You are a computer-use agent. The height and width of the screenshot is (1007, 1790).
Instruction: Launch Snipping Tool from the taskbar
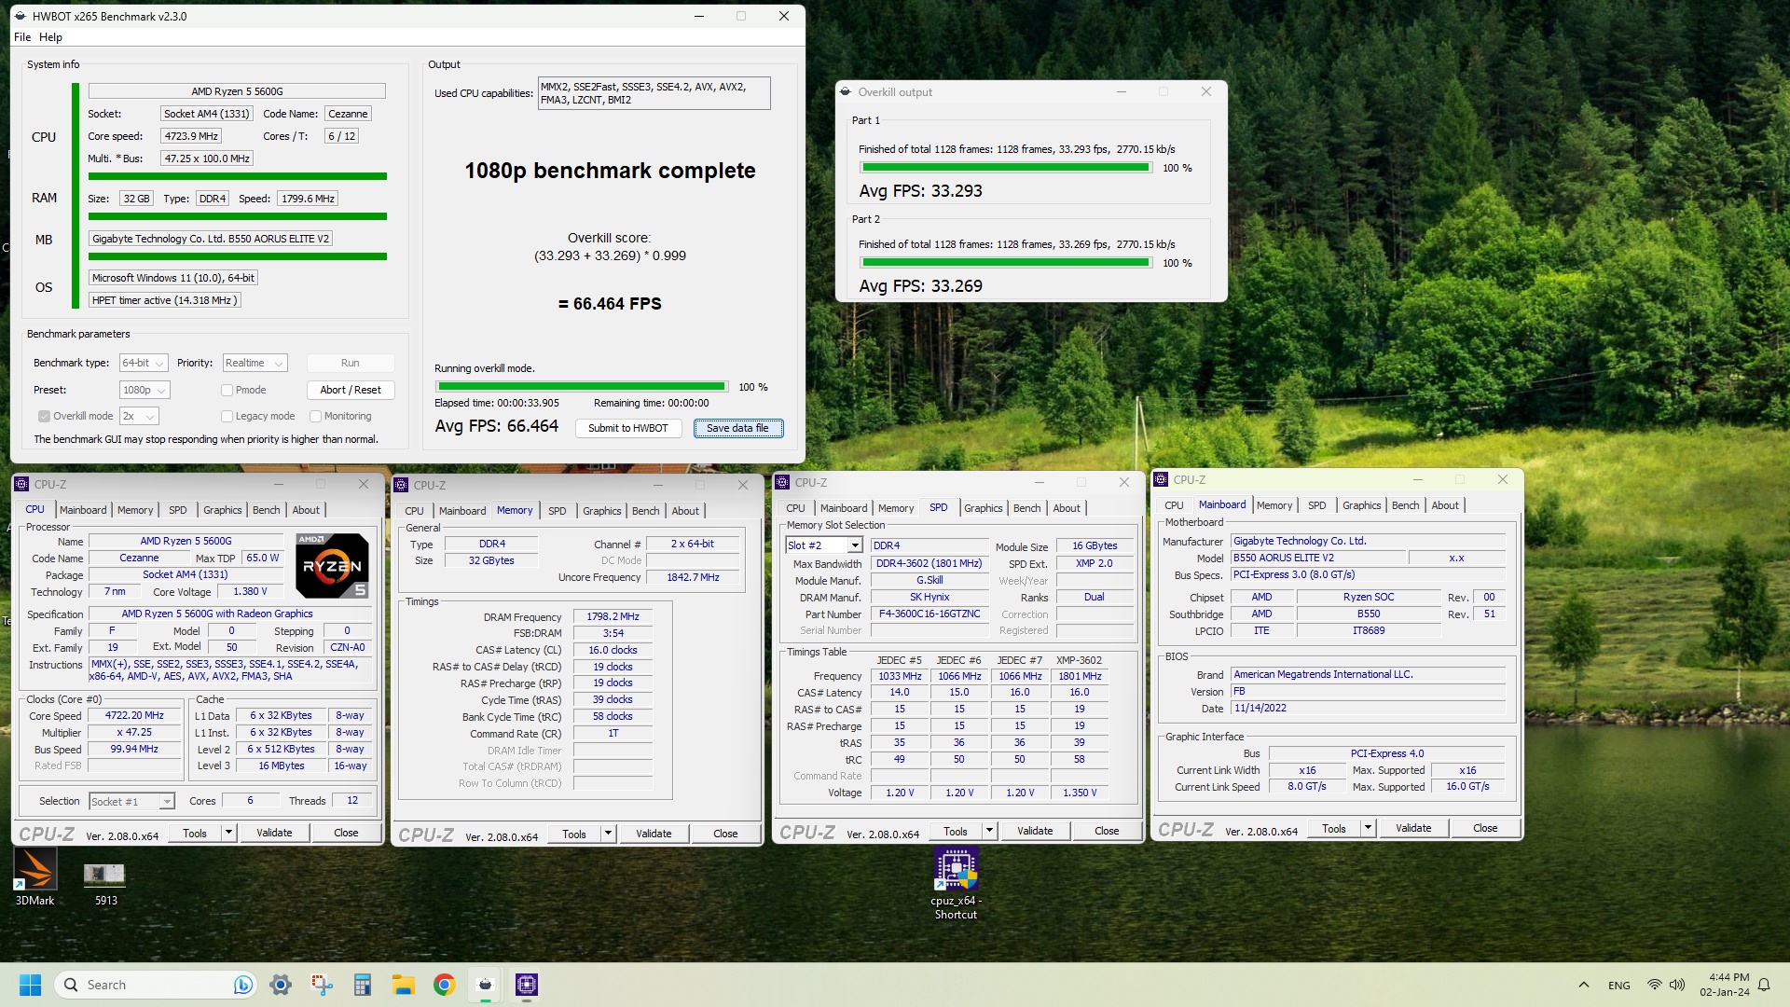[322, 985]
